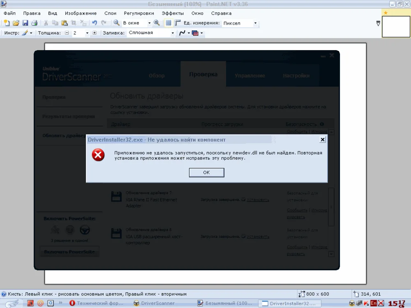The width and height of the screenshot is (411, 308).
Task: Open the image list arrow near thumbnail
Action: coord(378,23)
